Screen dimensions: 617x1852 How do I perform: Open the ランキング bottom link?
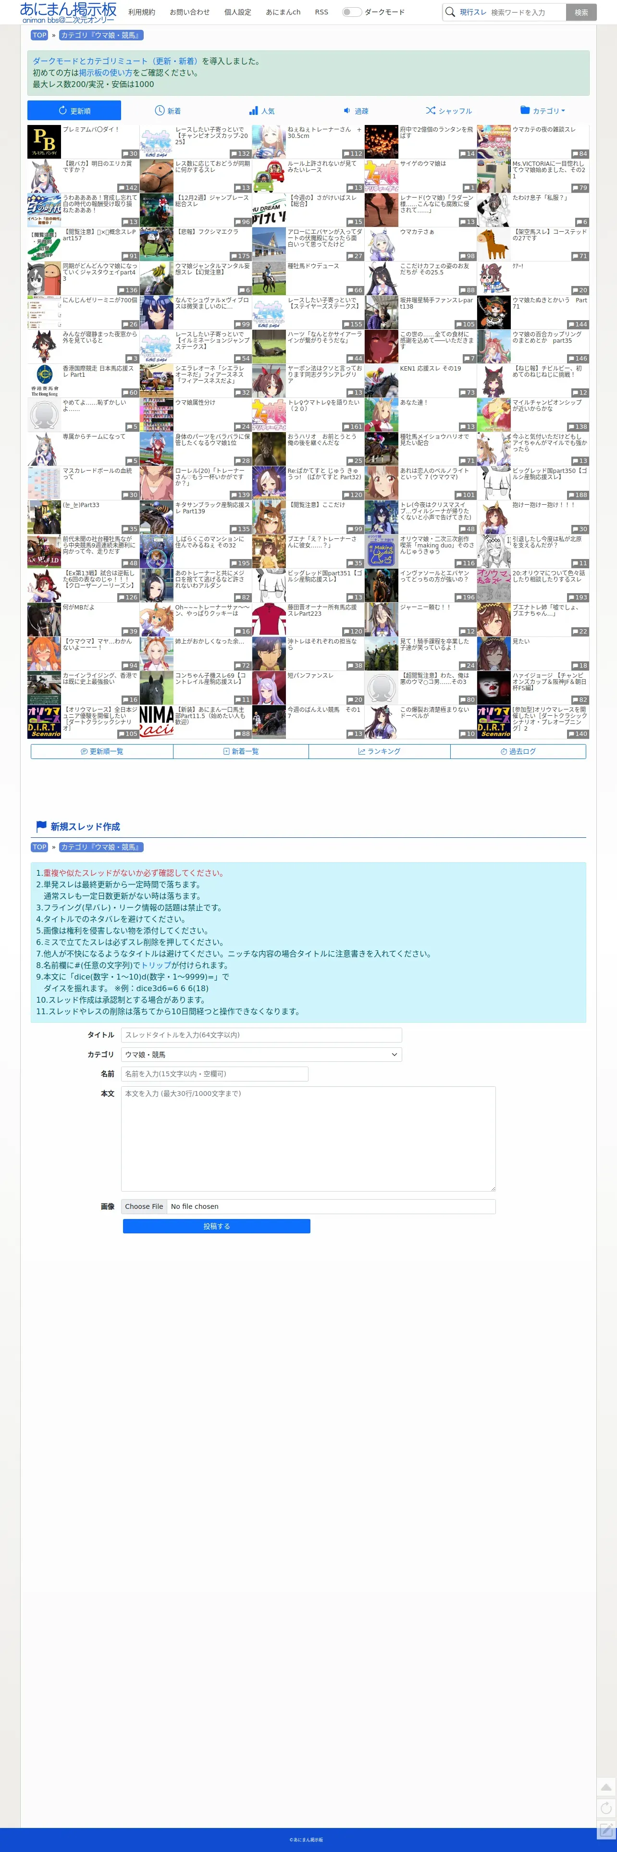(x=380, y=751)
